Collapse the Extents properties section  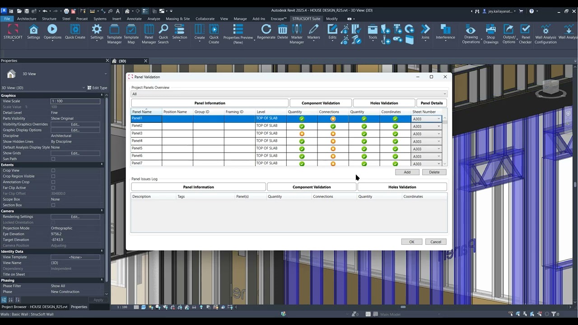(x=102, y=165)
